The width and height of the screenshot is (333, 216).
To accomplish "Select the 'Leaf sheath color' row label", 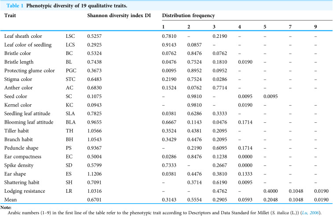I will click(23, 36).
